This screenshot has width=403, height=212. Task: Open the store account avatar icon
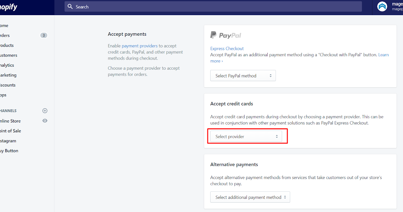click(x=382, y=6)
